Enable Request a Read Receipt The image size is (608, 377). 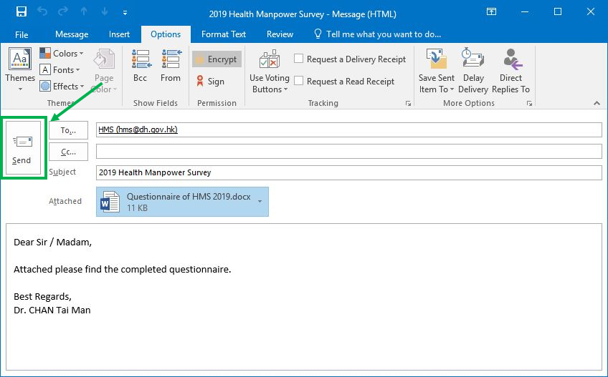(299, 82)
